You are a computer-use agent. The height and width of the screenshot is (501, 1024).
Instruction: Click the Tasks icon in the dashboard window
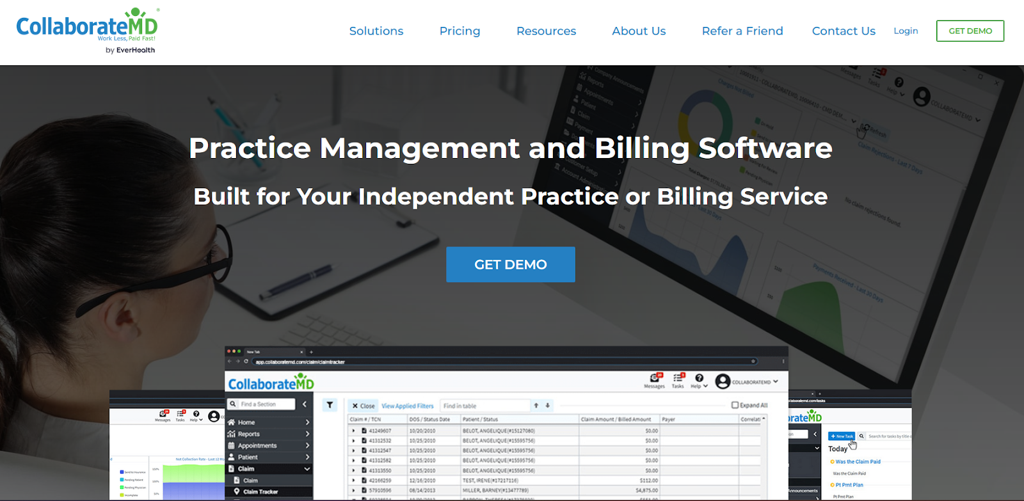click(x=180, y=415)
